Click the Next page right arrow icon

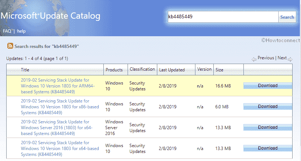point(290,59)
